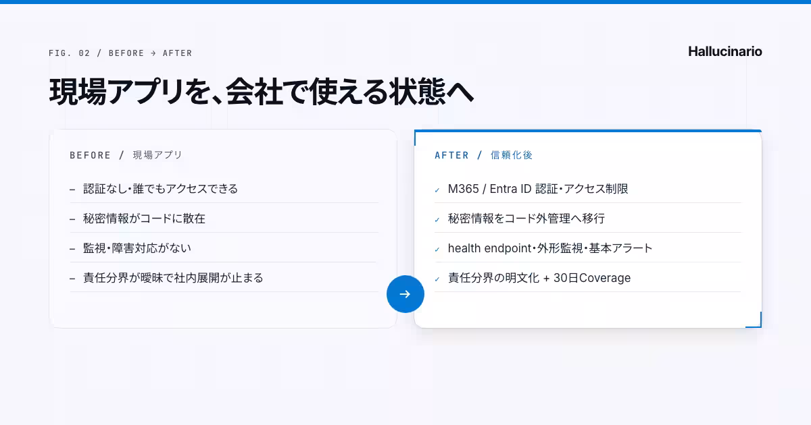Viewport: 811px width, 425px height.
Task: Select the row '認証なし・誰でもアクセスできる'
Action: pyautogui.click(x=224, y=189)
